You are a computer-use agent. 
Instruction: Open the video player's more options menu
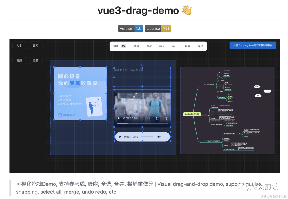pos(166,118)
